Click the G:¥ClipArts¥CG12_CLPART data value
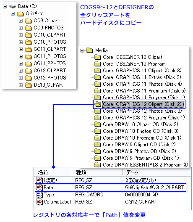Screen dimensions: 193x222 tap(154, 188)
